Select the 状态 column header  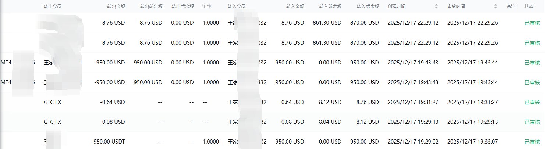point(529,7)
